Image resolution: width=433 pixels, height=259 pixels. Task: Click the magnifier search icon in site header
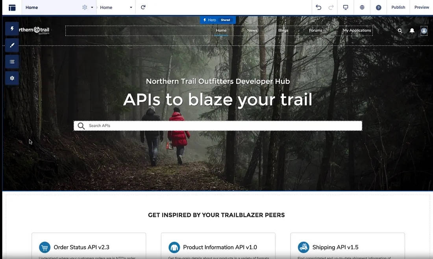tap(400, 31)
